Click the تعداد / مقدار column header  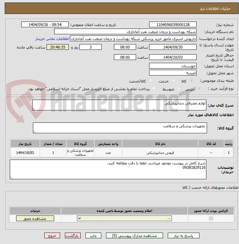click(x=53, y=144)
